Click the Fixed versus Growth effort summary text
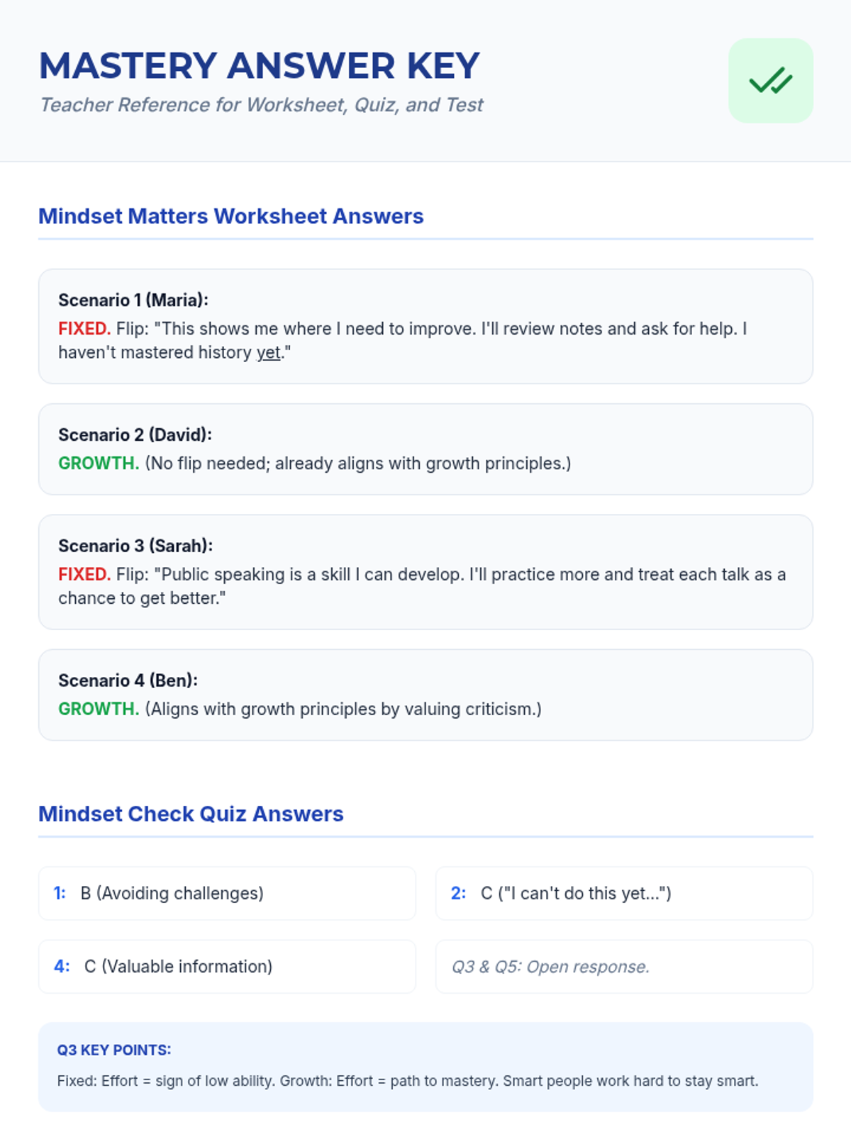The width and height of the screenshot is (851, 1134). click(x=408, y=1082)
